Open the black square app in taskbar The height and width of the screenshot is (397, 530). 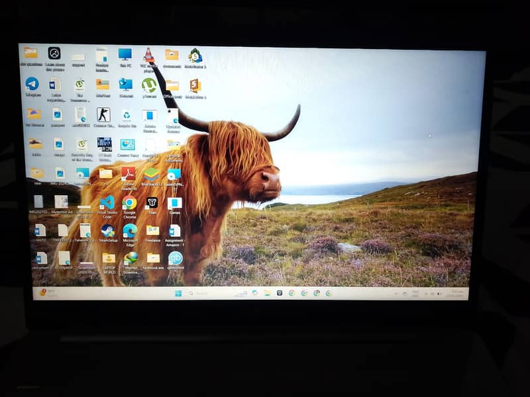tap(280, 293)
